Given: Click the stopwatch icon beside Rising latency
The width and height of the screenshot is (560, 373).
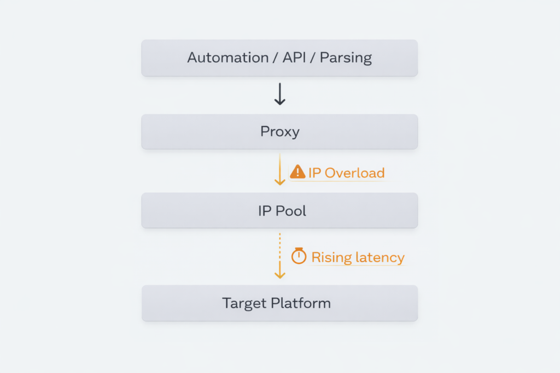Looking at the screenshot, I should (299, 256).
